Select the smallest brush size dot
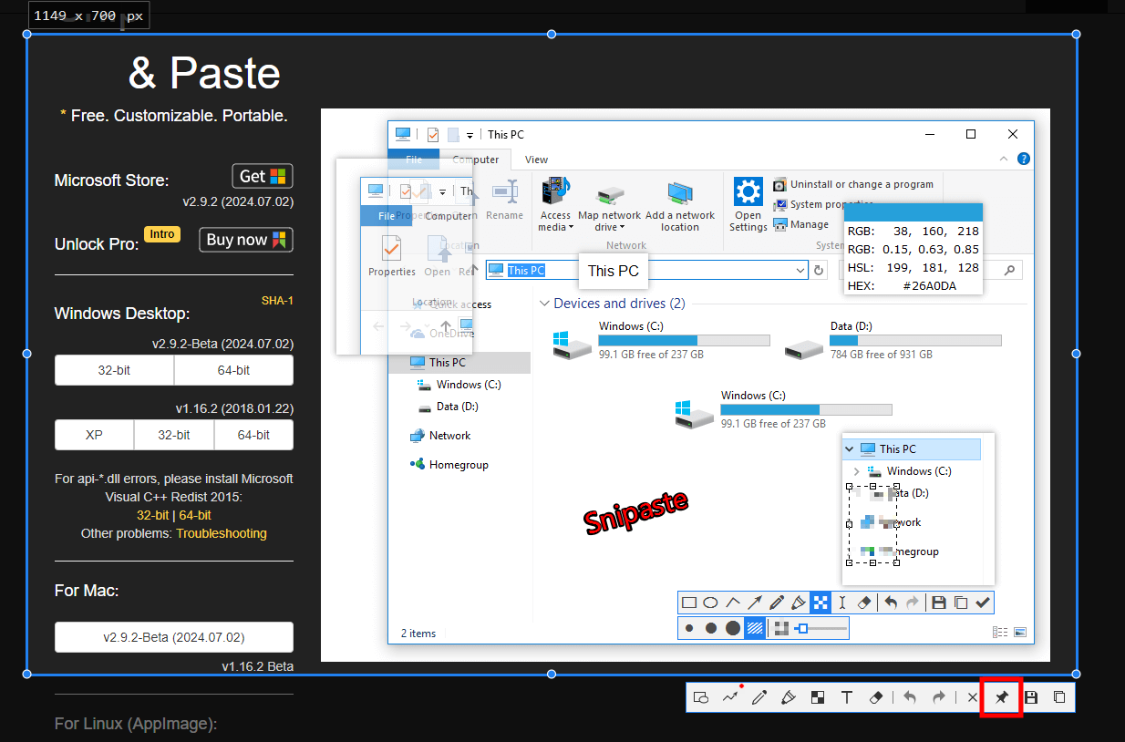 coord(689,628)
